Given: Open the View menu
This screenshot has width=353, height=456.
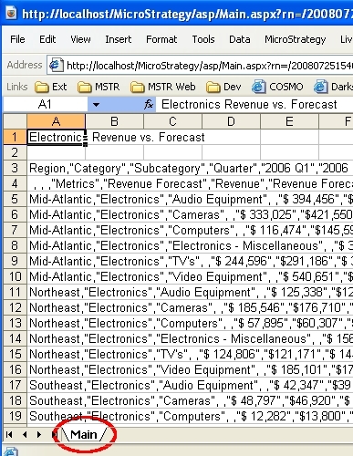Looking at the screenshot, I should [x=80, y=39].
